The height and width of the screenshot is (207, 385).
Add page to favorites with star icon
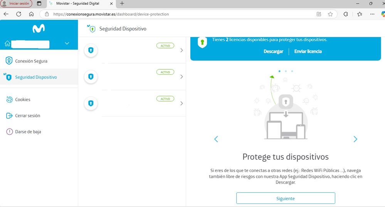point(330,14)
